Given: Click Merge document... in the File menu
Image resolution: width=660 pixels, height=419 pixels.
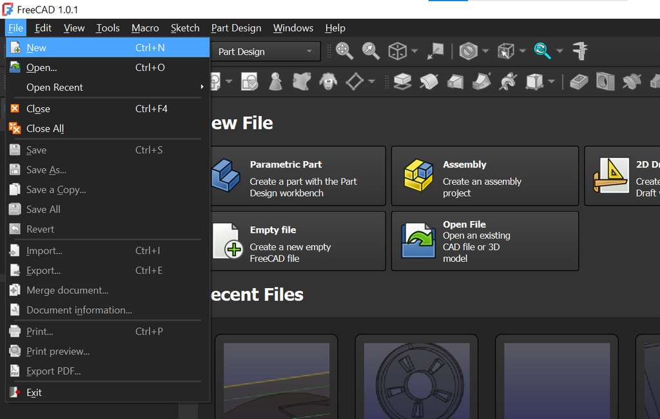Looking at the screenshot, I should click(x=108, y=290).
